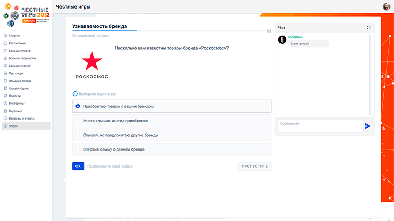This screenshot has height=221, width=394.
Task: Click the chat panel scrollbar
Action: point(370,75)
